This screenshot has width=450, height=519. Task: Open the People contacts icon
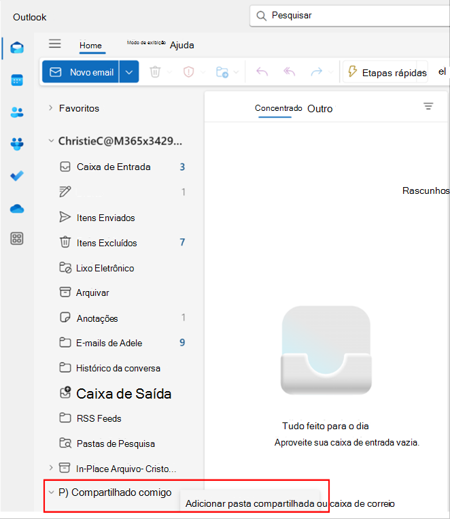[17, 112]
